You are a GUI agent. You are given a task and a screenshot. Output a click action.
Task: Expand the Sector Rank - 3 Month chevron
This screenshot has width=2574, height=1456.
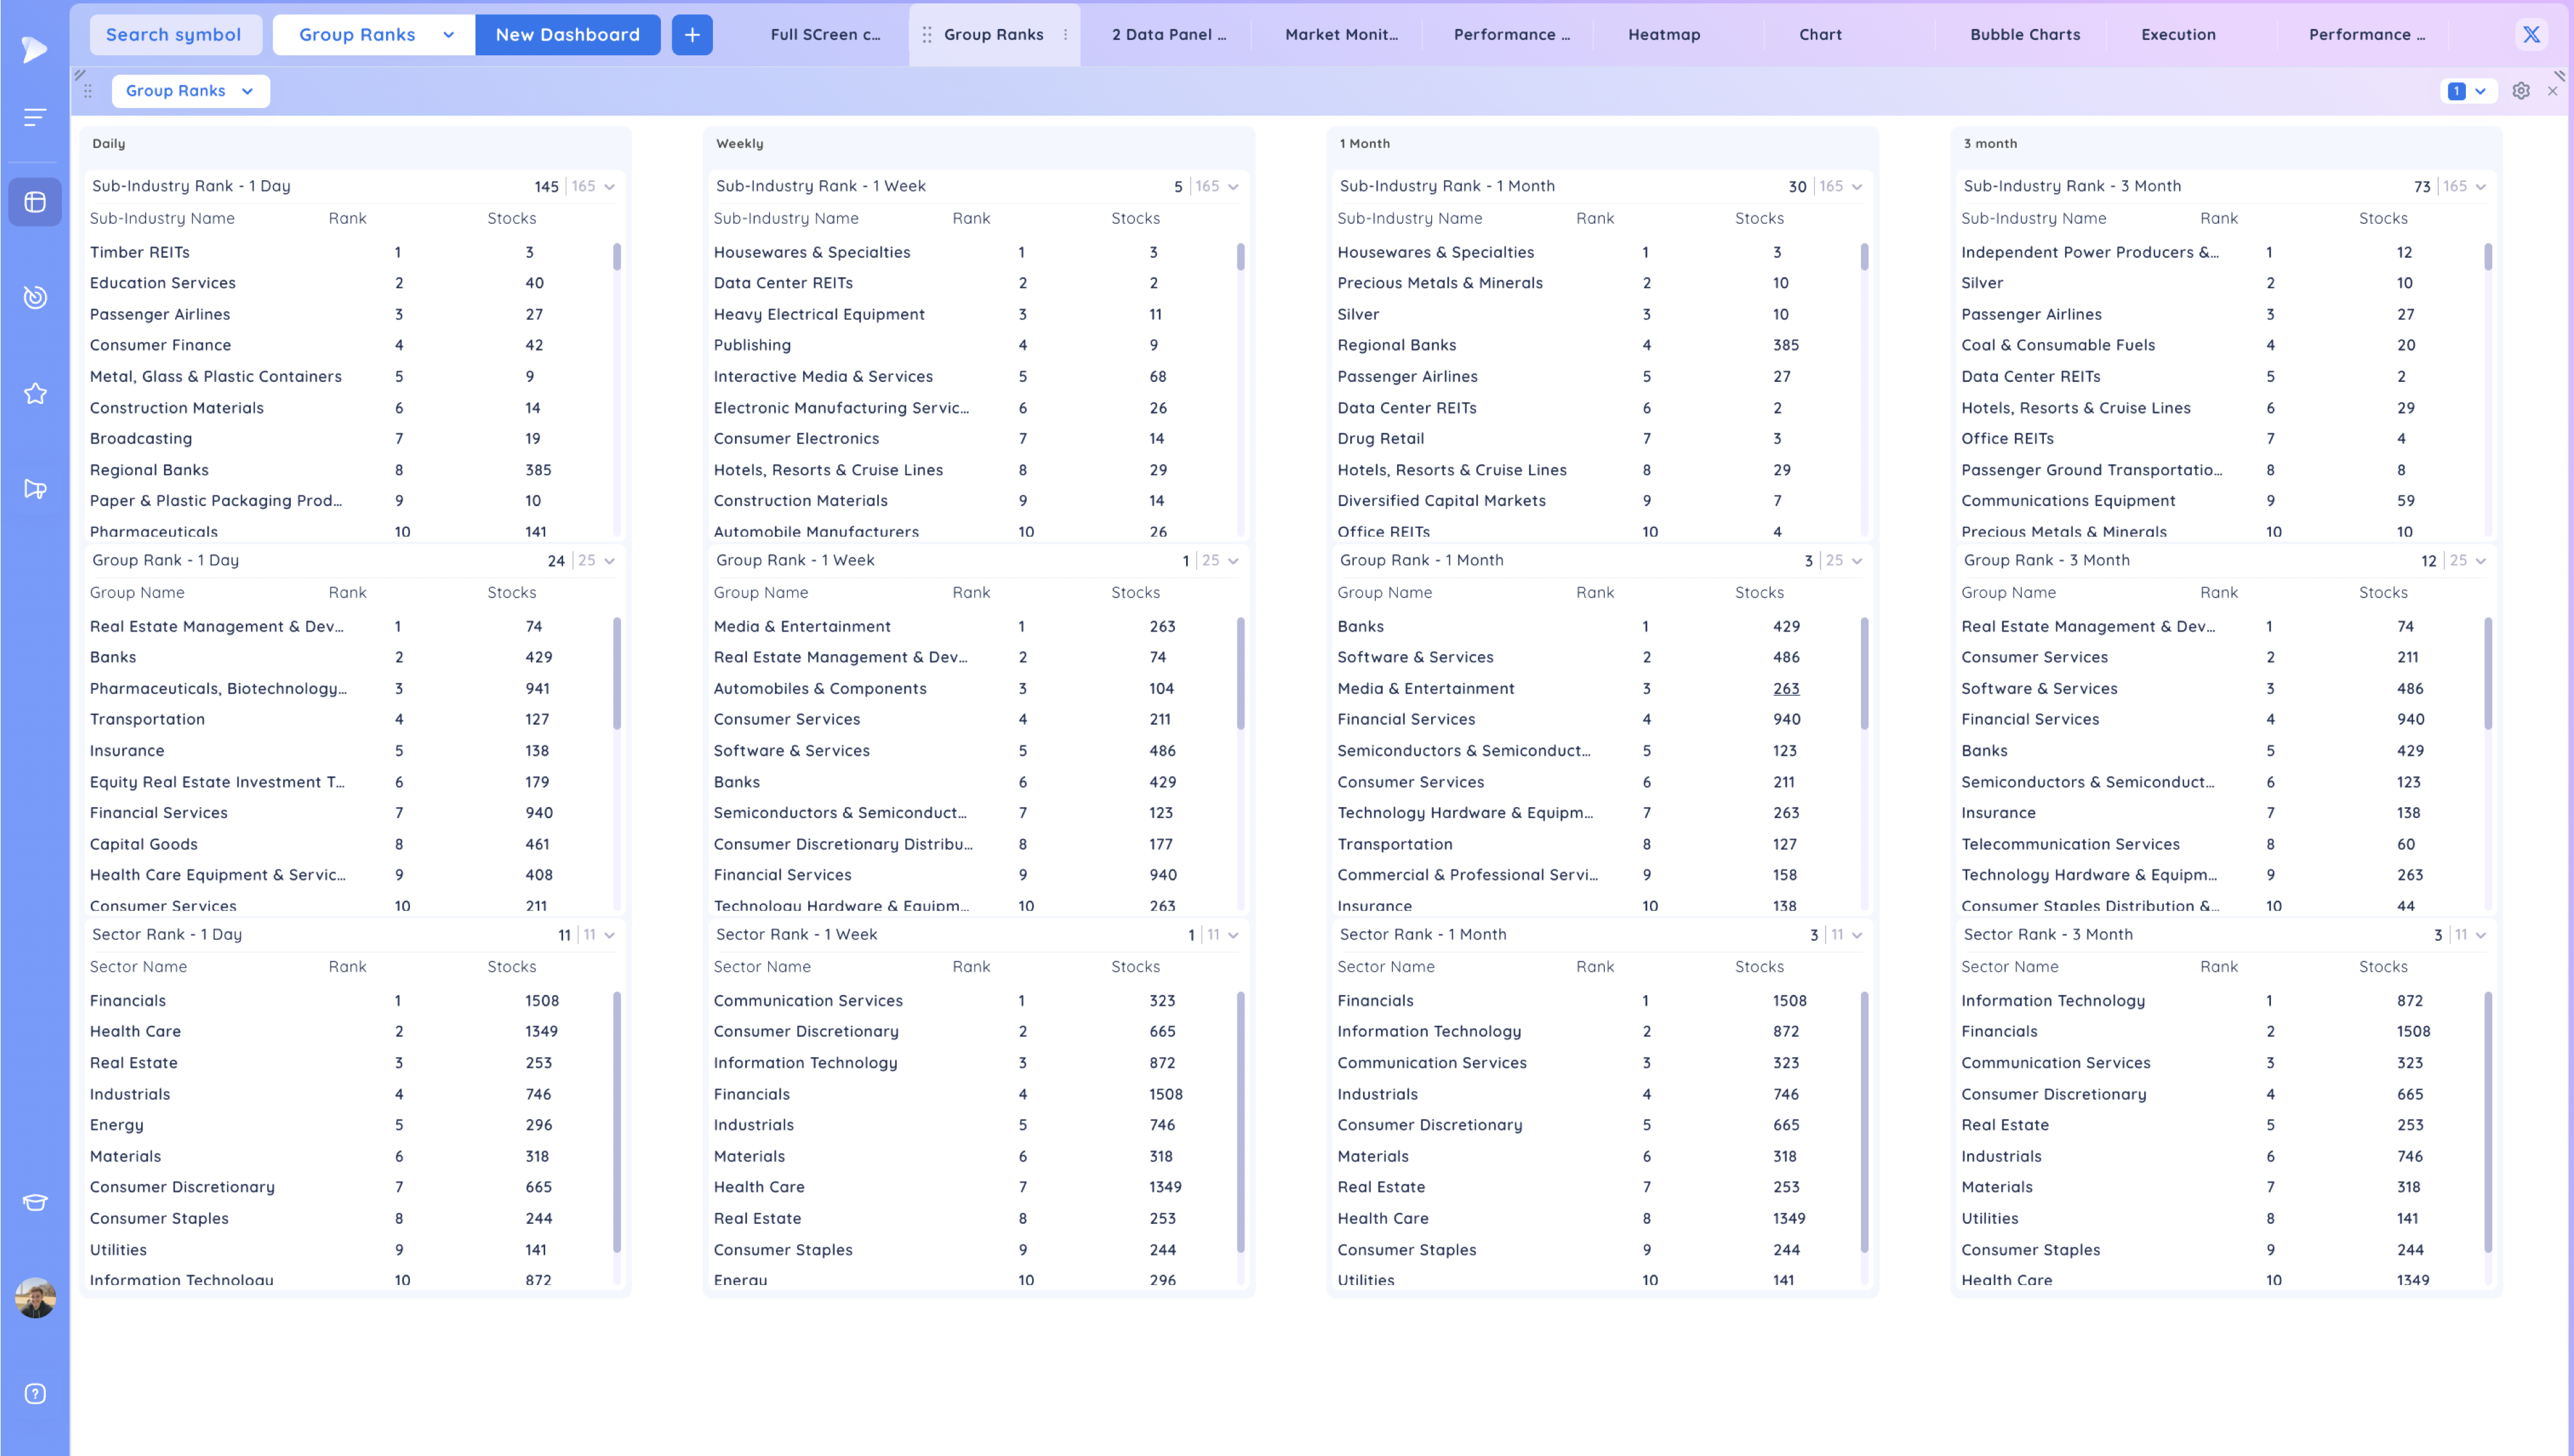coord(2481,935)
